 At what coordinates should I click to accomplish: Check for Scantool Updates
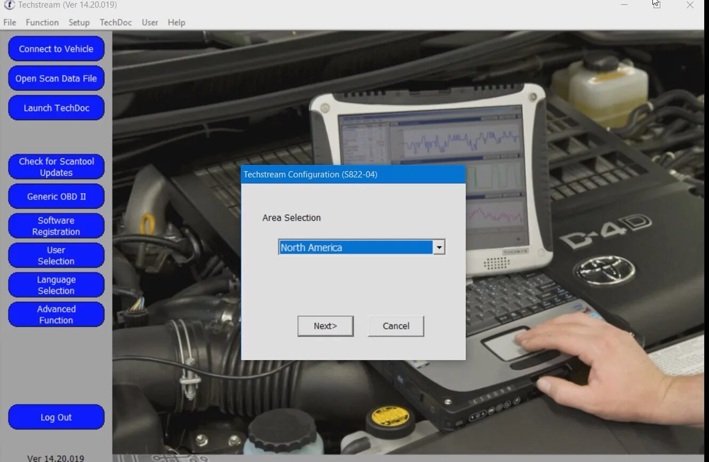(56, 167)
